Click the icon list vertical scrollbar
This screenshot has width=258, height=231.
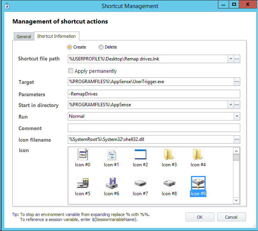click(236, 175)
